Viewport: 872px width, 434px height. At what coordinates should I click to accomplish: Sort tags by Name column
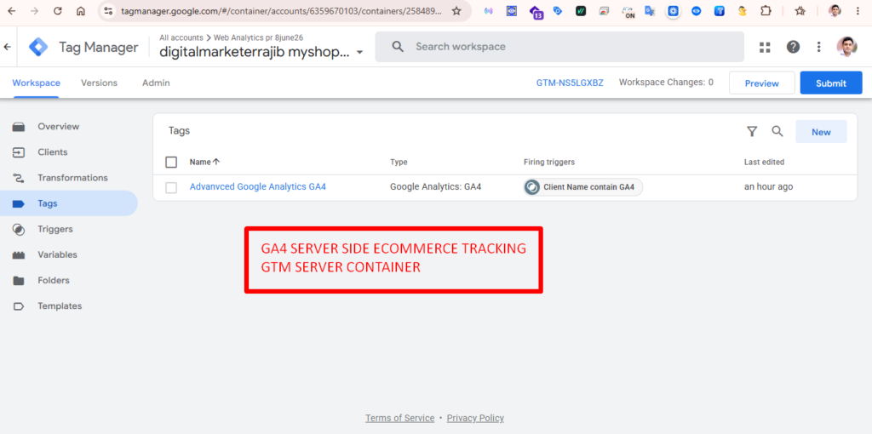click(204, 163)
